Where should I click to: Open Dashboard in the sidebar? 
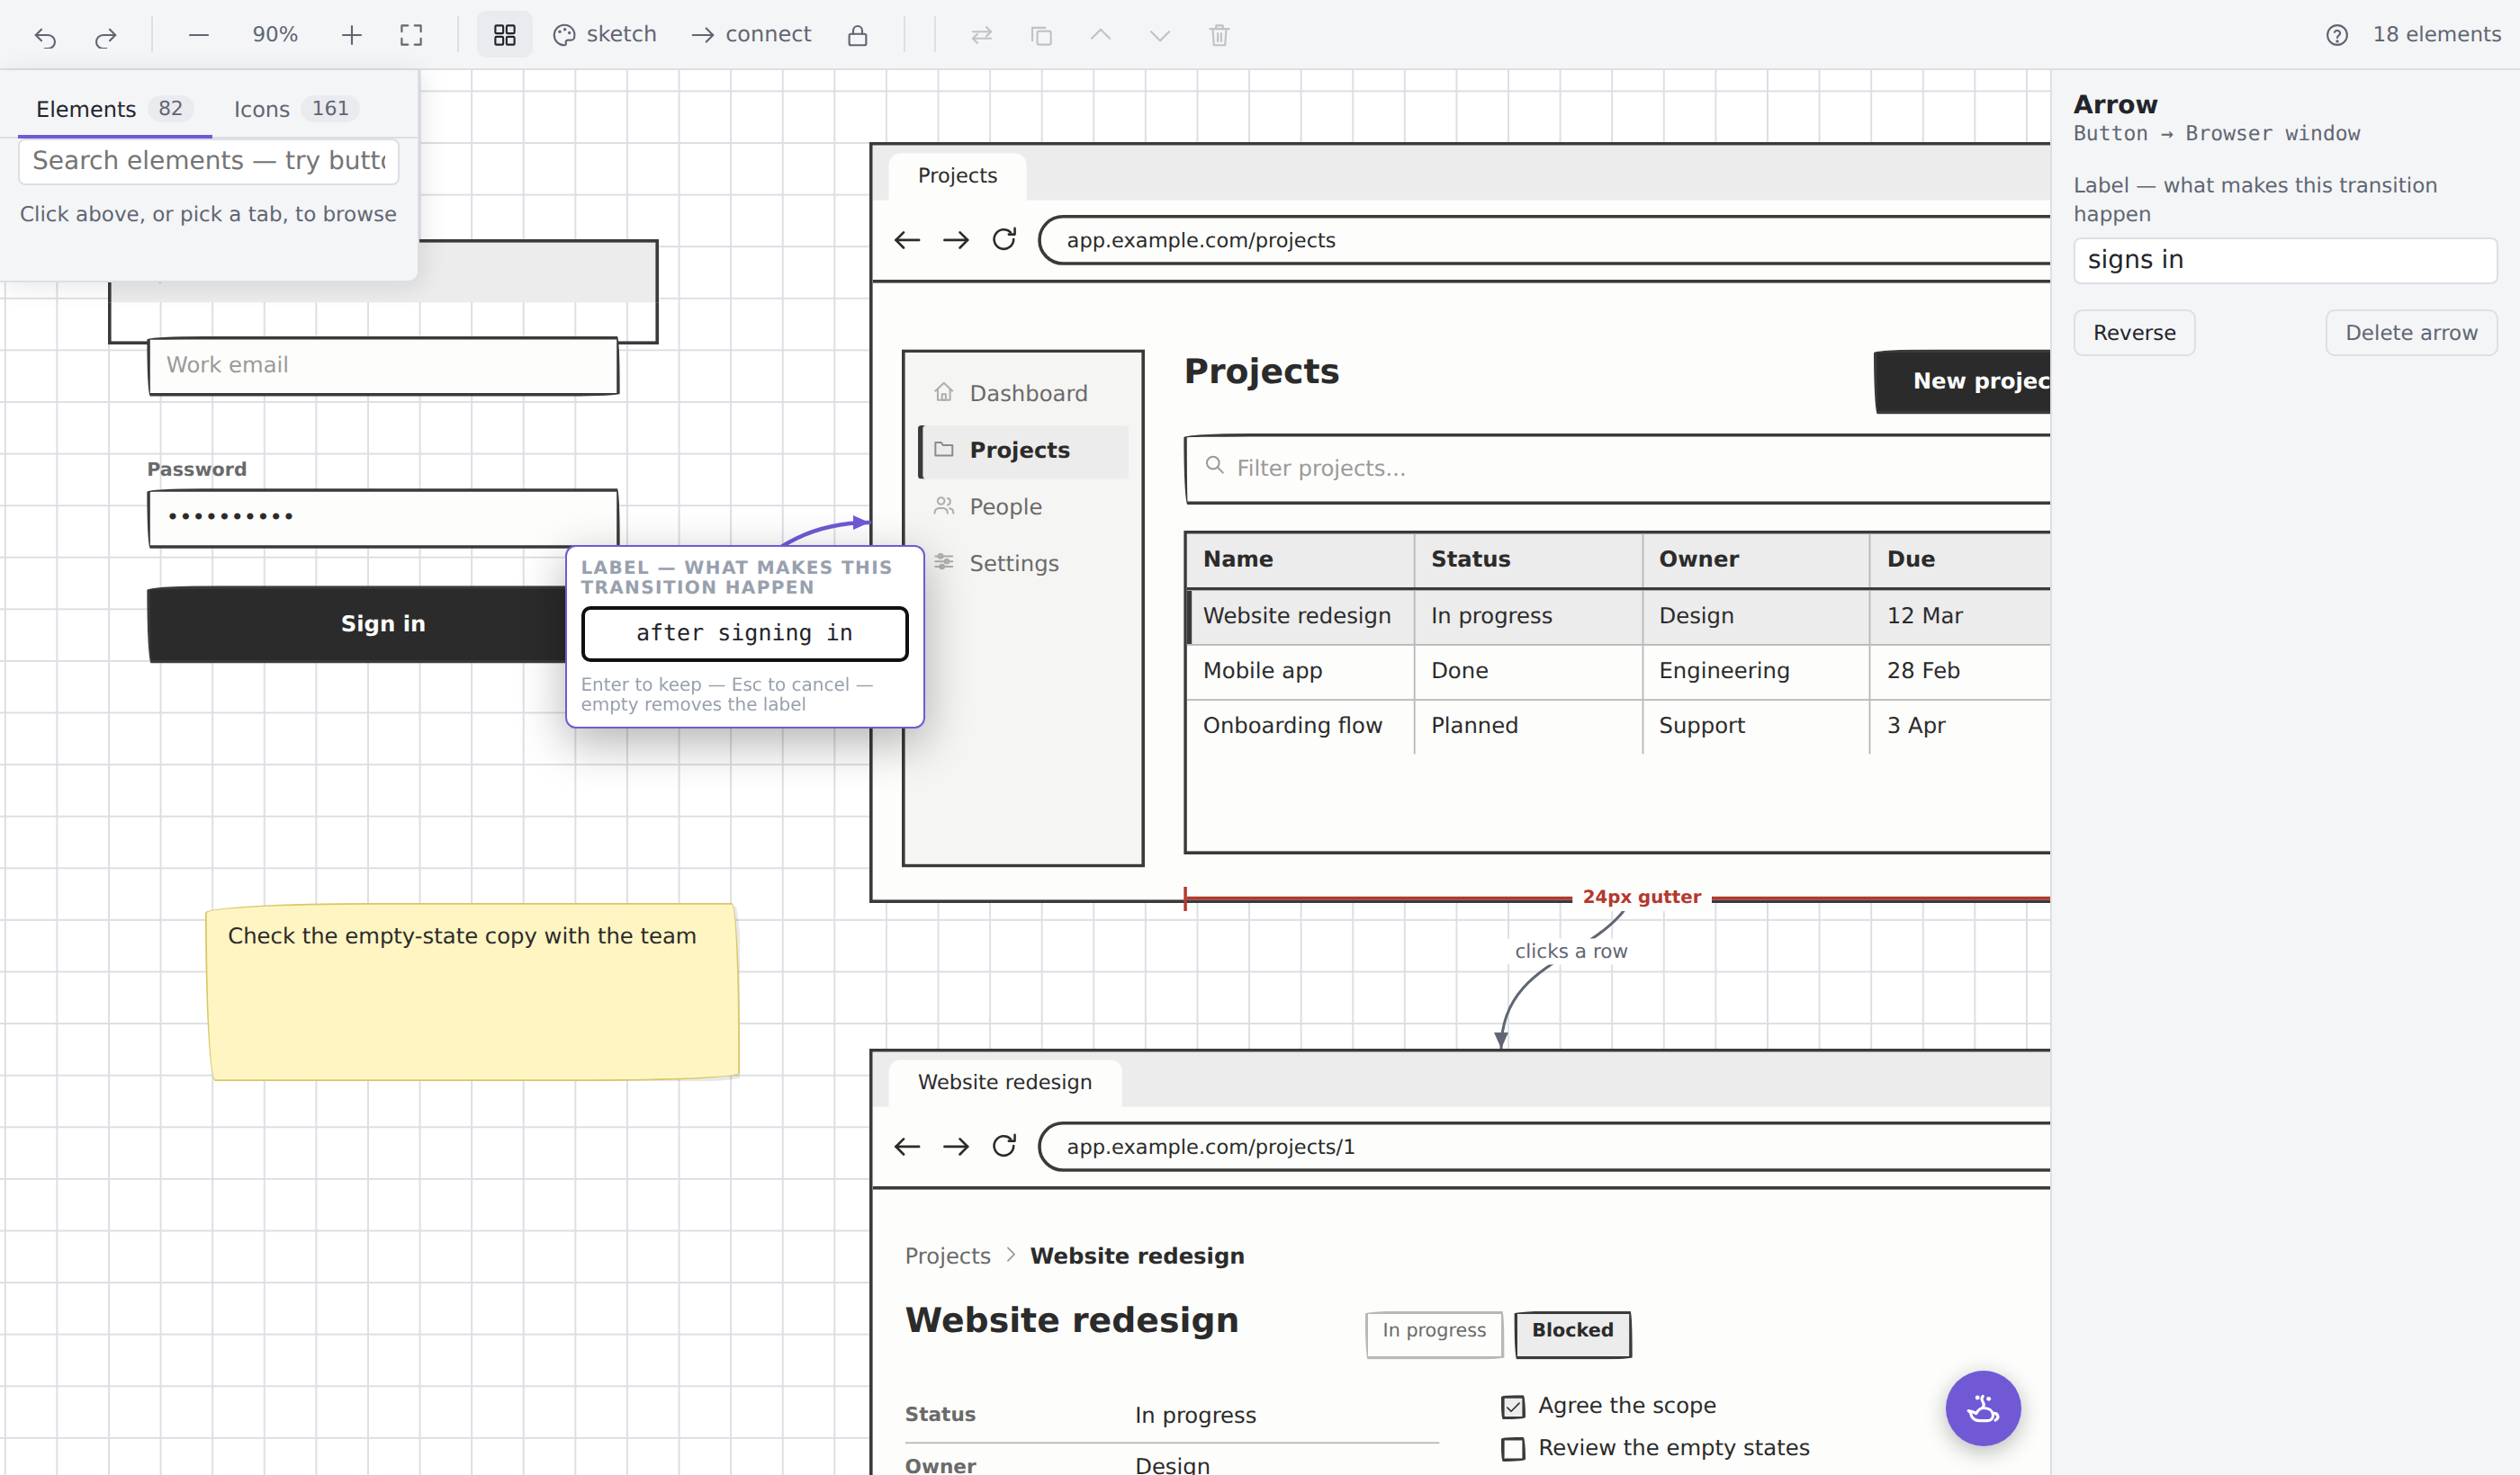[1023, 393]
